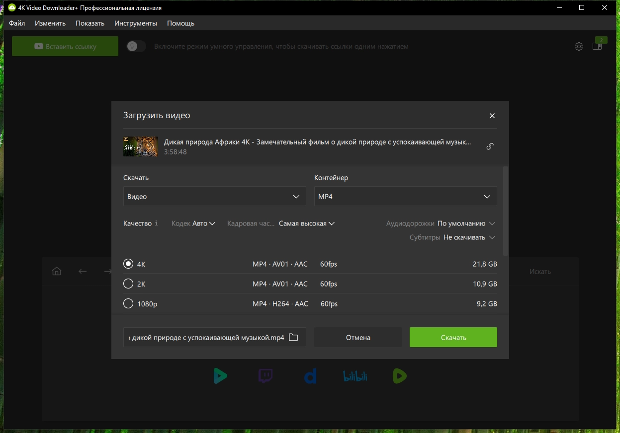
Task: Click the info icon next to Качество
Action: (x=156, y=223)
